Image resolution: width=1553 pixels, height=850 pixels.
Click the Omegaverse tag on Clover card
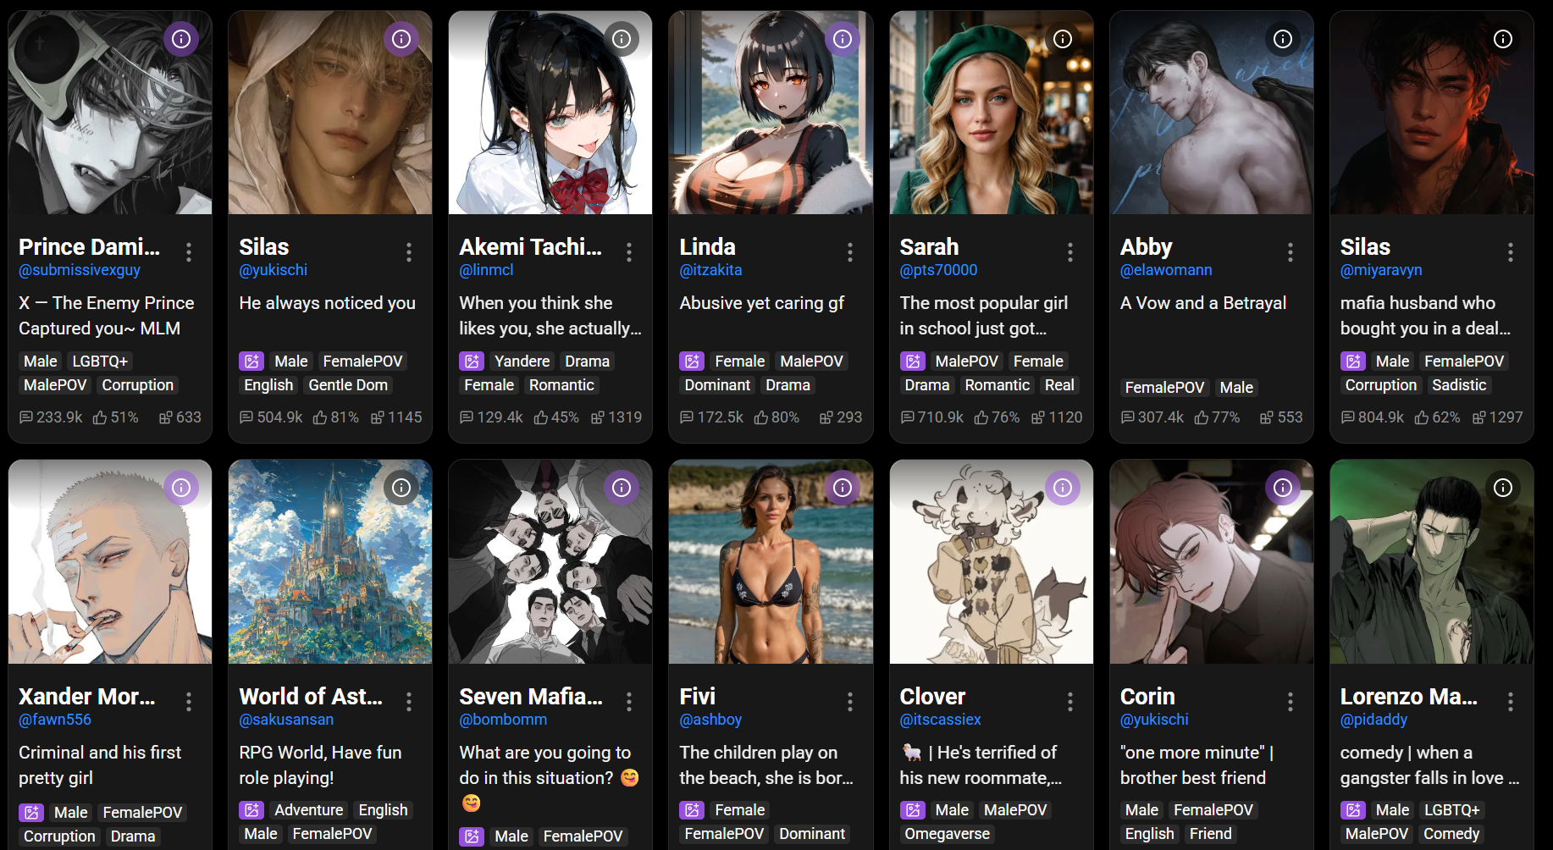point(947,834)
